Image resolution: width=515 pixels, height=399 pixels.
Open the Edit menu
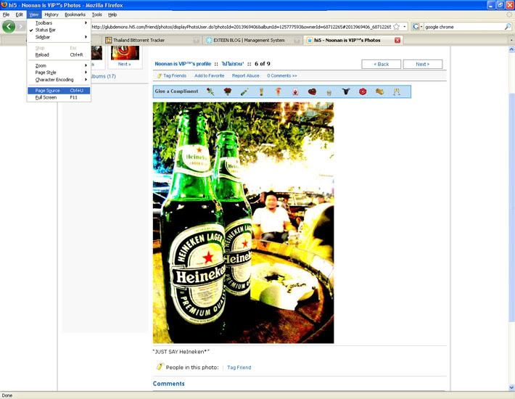point(20,15)
